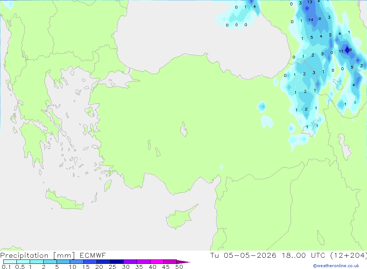Click the '11' precipitation value on map
This screenshot has height=269, width=367.
coord(341,51)
